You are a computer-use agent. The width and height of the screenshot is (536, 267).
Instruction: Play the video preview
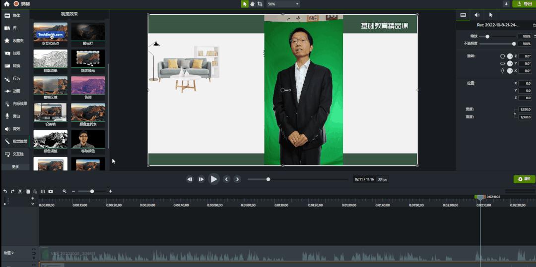point(213,179)
